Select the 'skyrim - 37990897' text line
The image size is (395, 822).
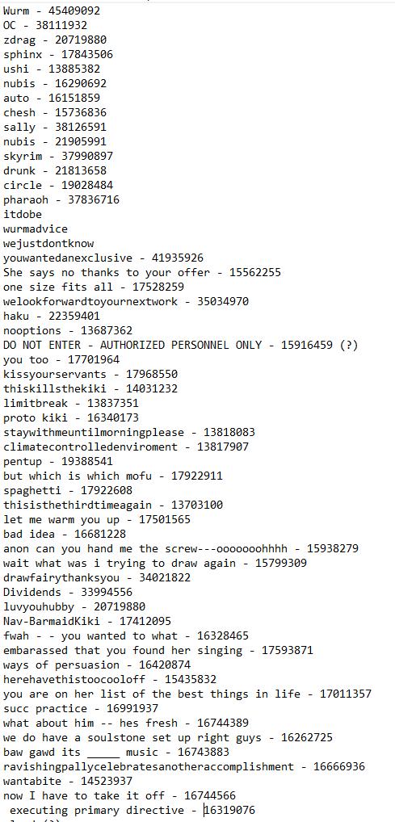tap(57, 156)
